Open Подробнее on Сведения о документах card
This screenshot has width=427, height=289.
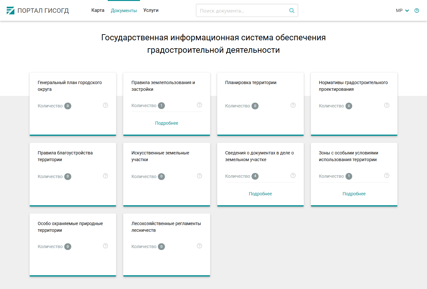260,193
